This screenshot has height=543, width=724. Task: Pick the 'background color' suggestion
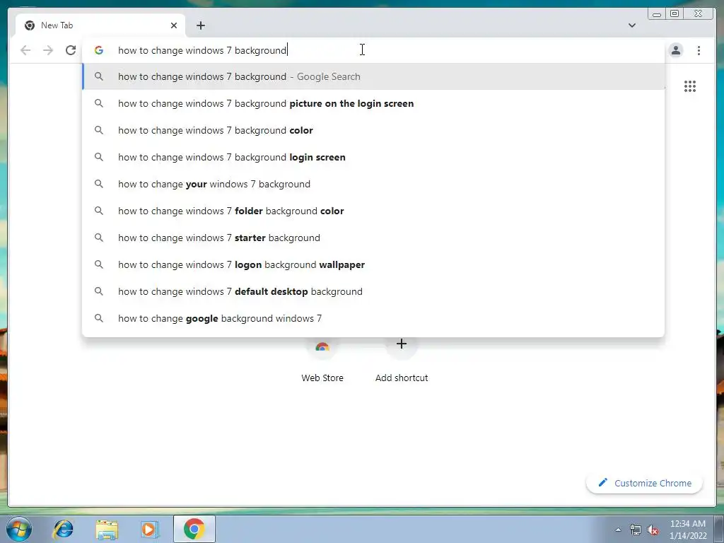click(x=373, y=130)
